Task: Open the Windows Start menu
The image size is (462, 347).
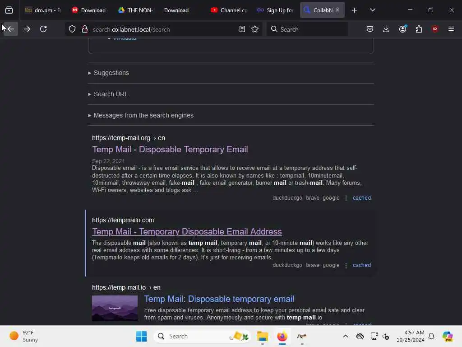Action: point(141,336)
